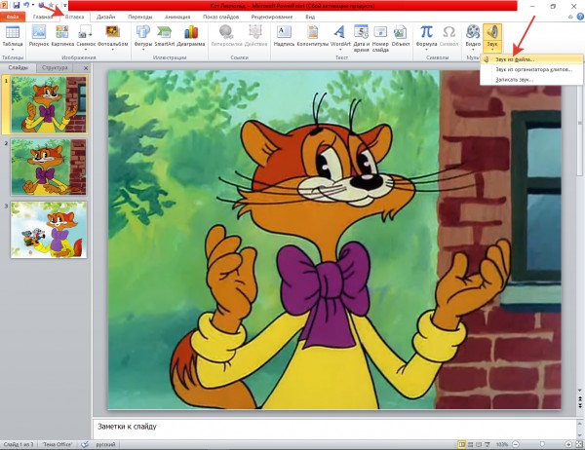Save the presentation from quick access toolbar
The width and height of the screenshot is (585, 450).
point(16,5)
